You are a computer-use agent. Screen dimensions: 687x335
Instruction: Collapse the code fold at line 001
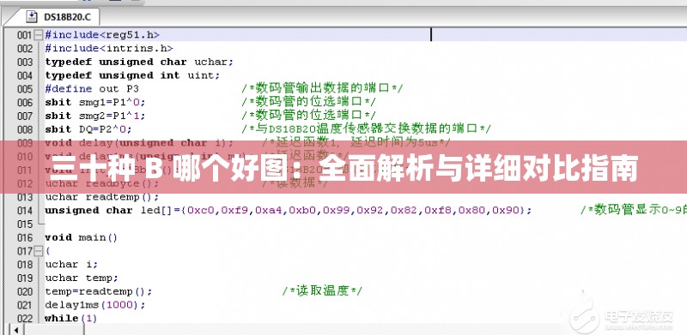[39, 34]
